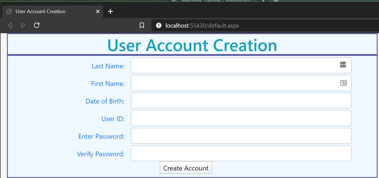Click the autofill icon in Last Name field
Screen dimensions: 379x178
coord(343,64)
